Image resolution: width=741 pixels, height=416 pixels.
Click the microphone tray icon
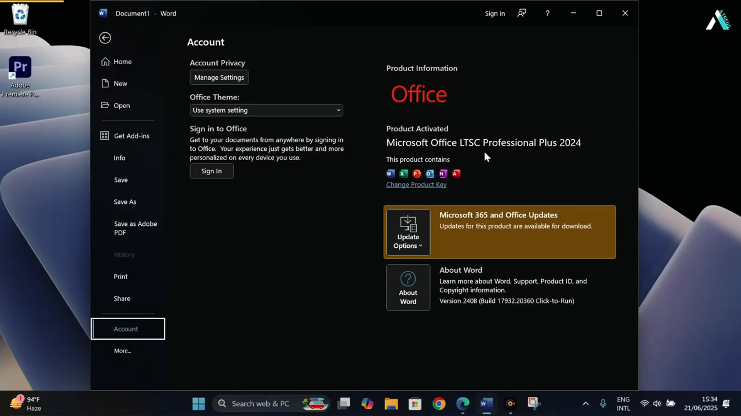[x=603, y=404]
